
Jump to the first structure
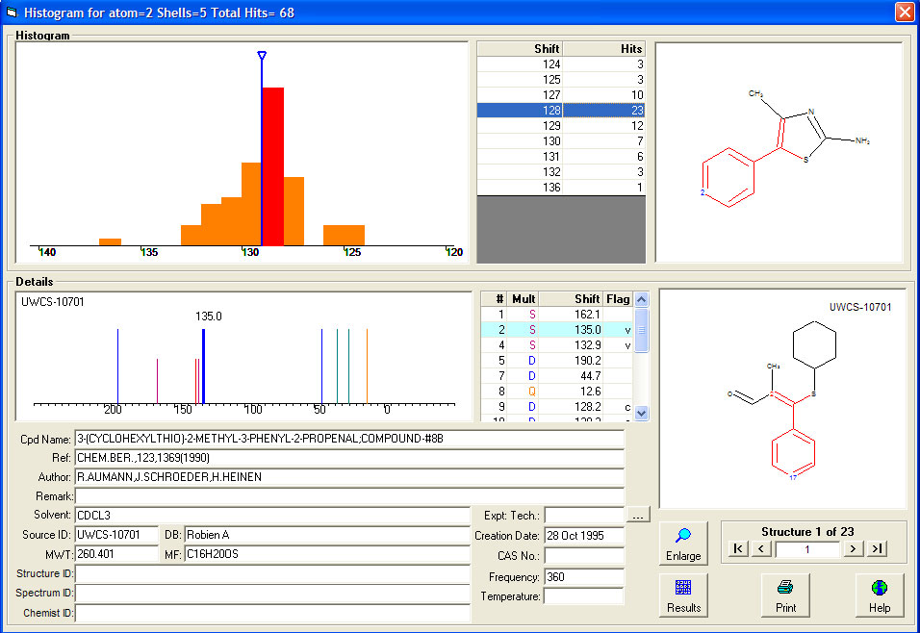tap(737, 548)
